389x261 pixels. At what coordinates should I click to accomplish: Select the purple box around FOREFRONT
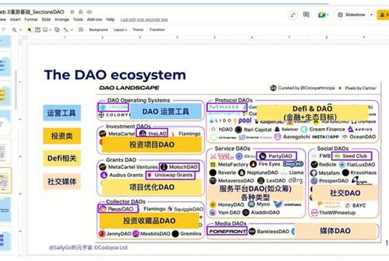(227, 231)
